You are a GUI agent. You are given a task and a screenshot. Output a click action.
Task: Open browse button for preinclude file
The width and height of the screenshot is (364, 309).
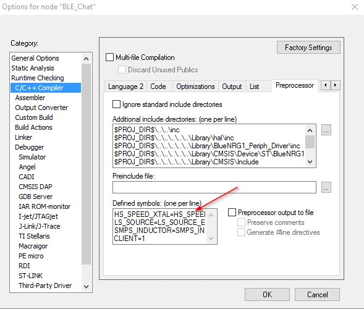tap(326, 187)
